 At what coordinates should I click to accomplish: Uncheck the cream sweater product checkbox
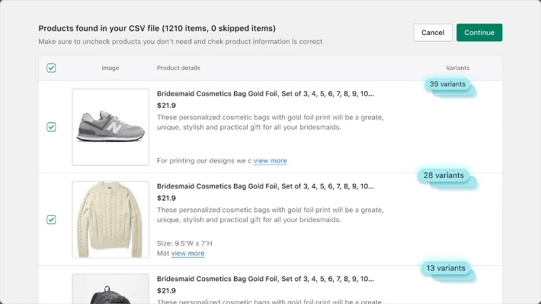coord(51,220)
